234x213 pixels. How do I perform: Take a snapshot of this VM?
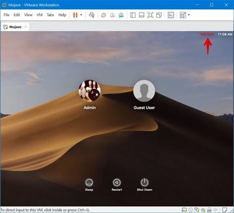(x=103, y=15)
